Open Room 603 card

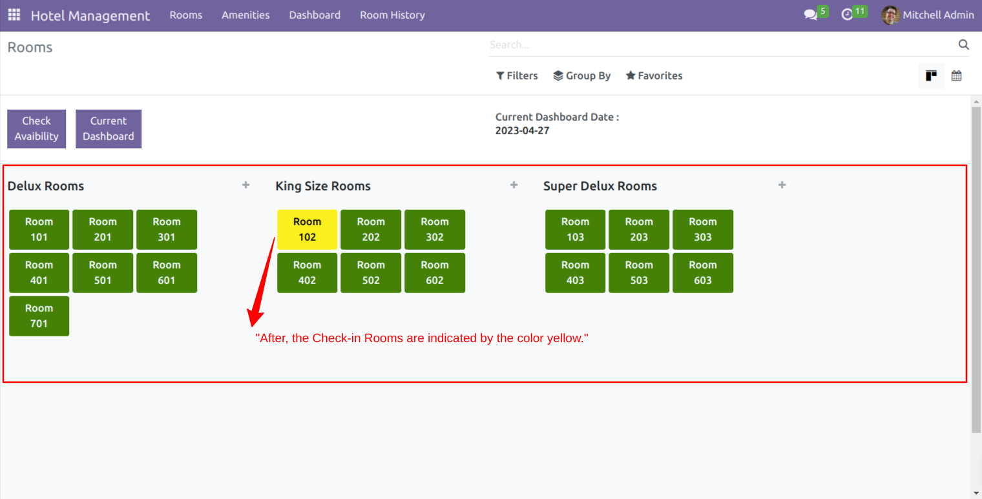click(703, 272)
